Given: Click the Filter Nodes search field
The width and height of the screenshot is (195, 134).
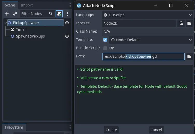Looking at the screenshot, I should (x=37, y=14).
